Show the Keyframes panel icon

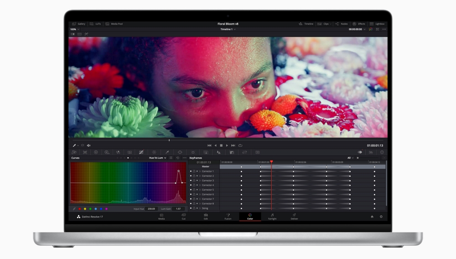360,152
